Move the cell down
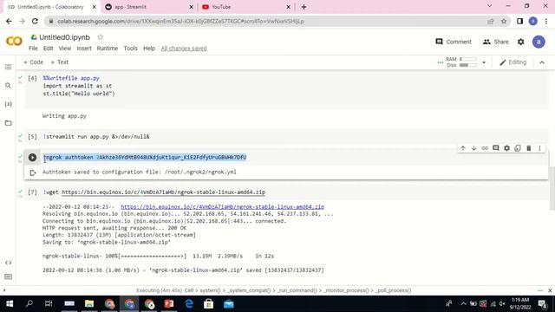The image size is (555, 312). [474, 148]
